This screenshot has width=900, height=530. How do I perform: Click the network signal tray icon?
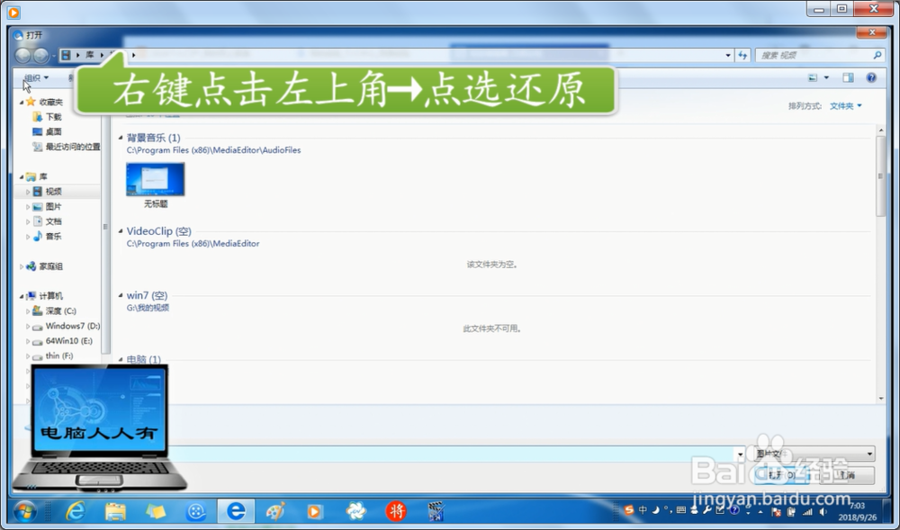point(807,512)
